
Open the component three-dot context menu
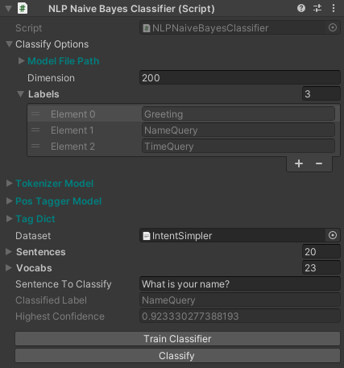pyautogui.click(x=334, y=8)
